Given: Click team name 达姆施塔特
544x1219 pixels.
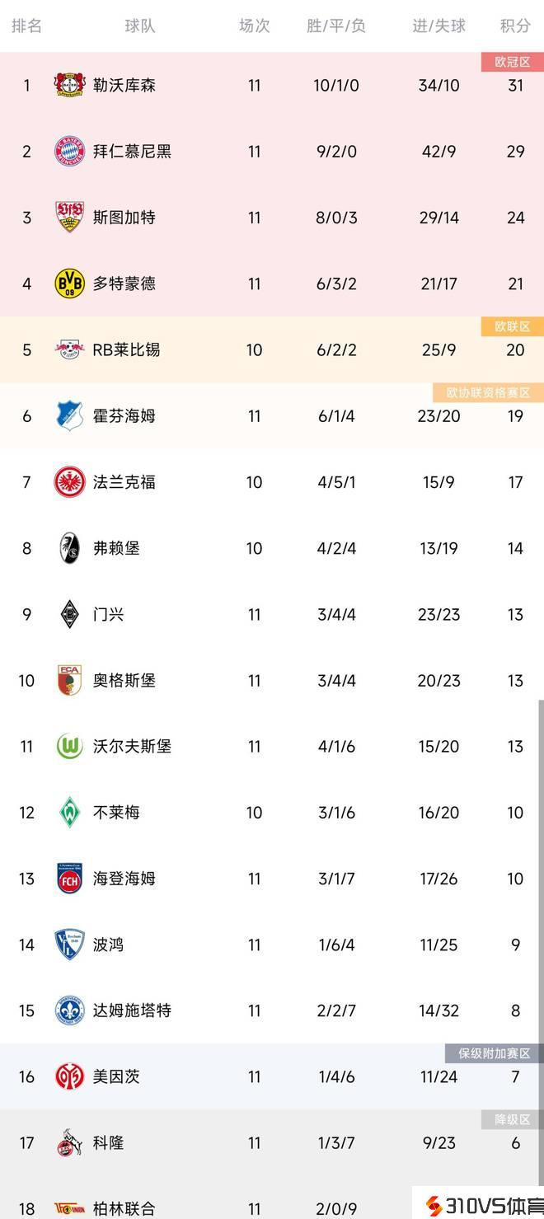Looking at the screenshot, I should 132,1010.
